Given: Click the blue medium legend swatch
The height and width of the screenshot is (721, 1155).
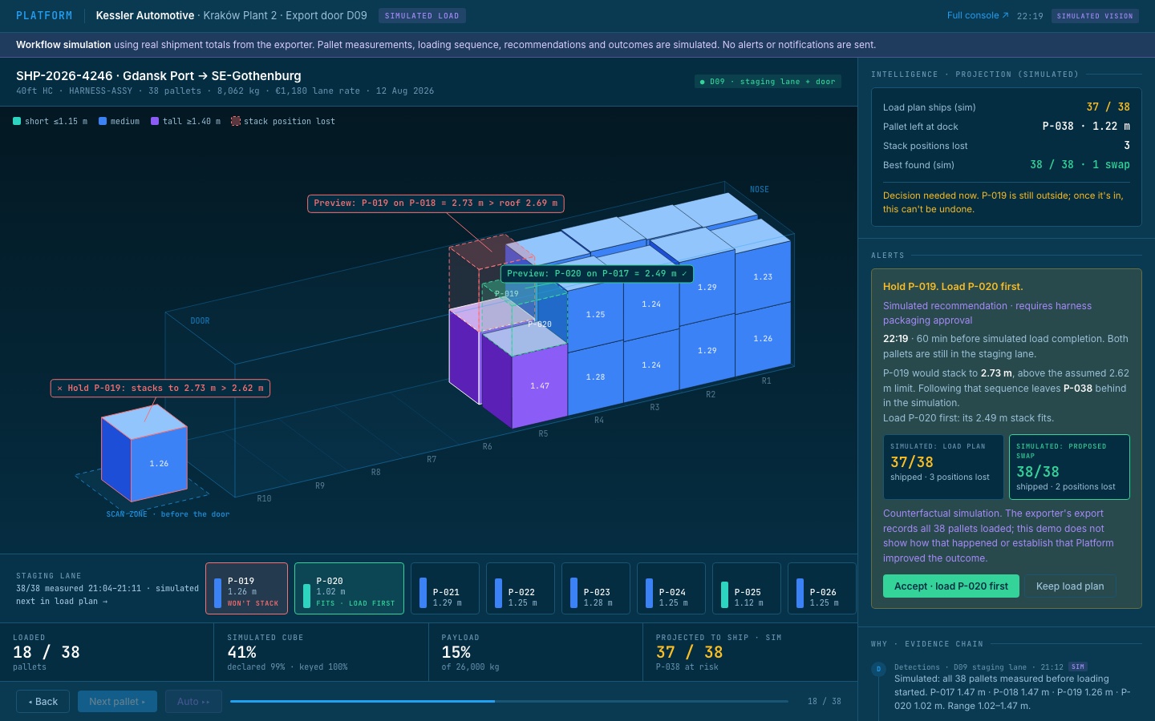Looking at the screenshot, I should [x=103, y=122].
